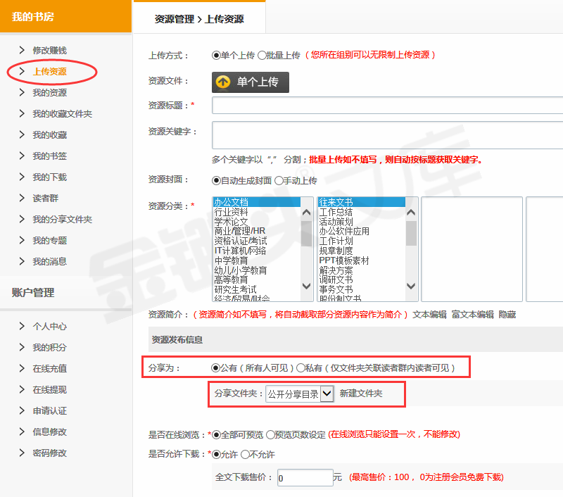Click the chevron icon beside 修改赚钱

point(22,50)
